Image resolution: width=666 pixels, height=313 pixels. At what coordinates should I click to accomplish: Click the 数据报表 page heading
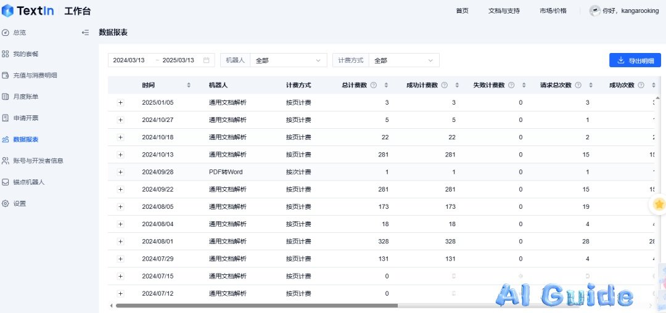point(113,33)
